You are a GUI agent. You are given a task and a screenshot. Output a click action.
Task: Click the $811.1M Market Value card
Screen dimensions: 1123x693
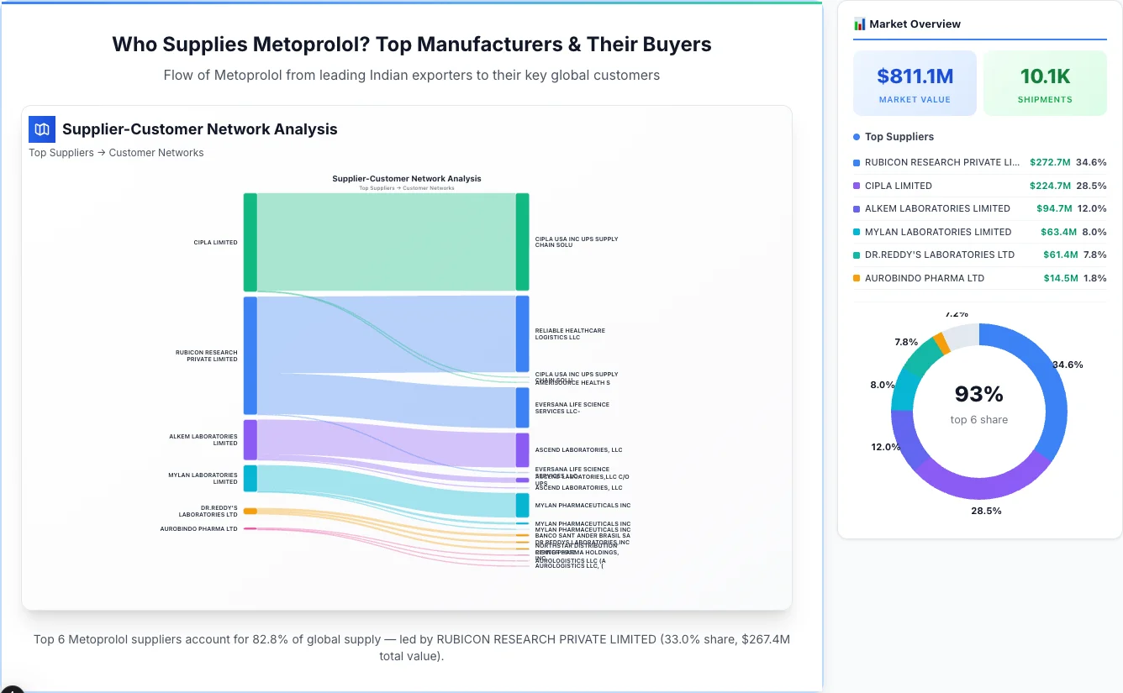coord(915,82)
